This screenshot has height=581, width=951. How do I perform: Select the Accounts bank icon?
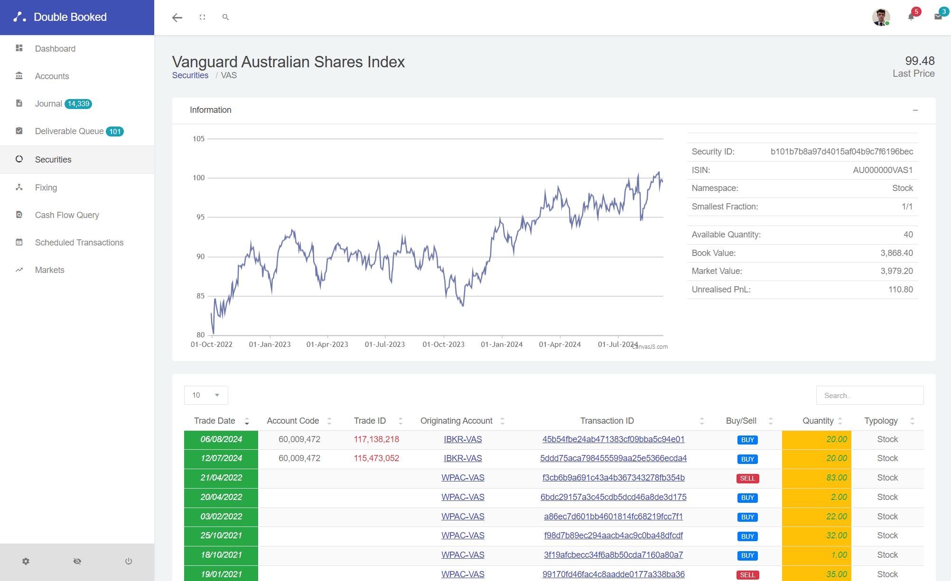tap(19, 76)
